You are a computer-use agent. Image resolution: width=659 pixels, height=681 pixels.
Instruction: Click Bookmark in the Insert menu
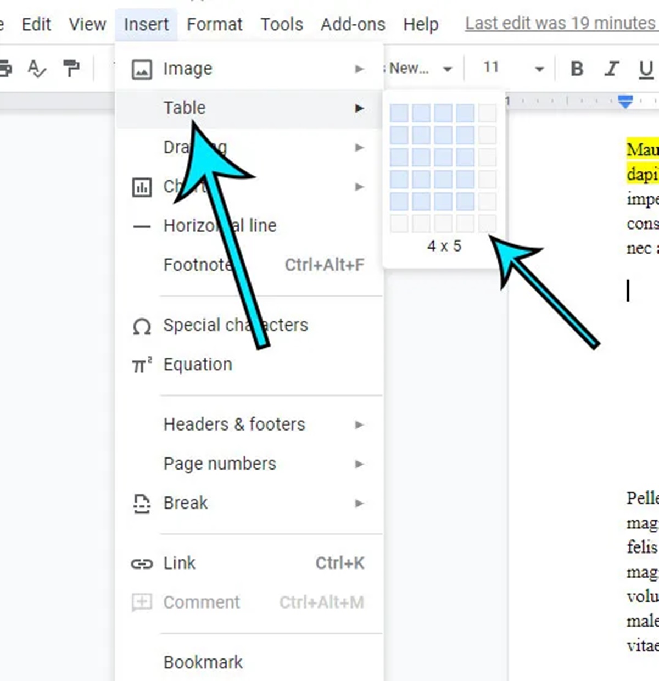pos(203,662)
